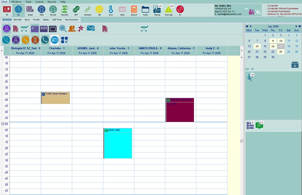Screen dimensions: 302x195
Task: Open the Windows menu
Action: click(x=16, y=2)
